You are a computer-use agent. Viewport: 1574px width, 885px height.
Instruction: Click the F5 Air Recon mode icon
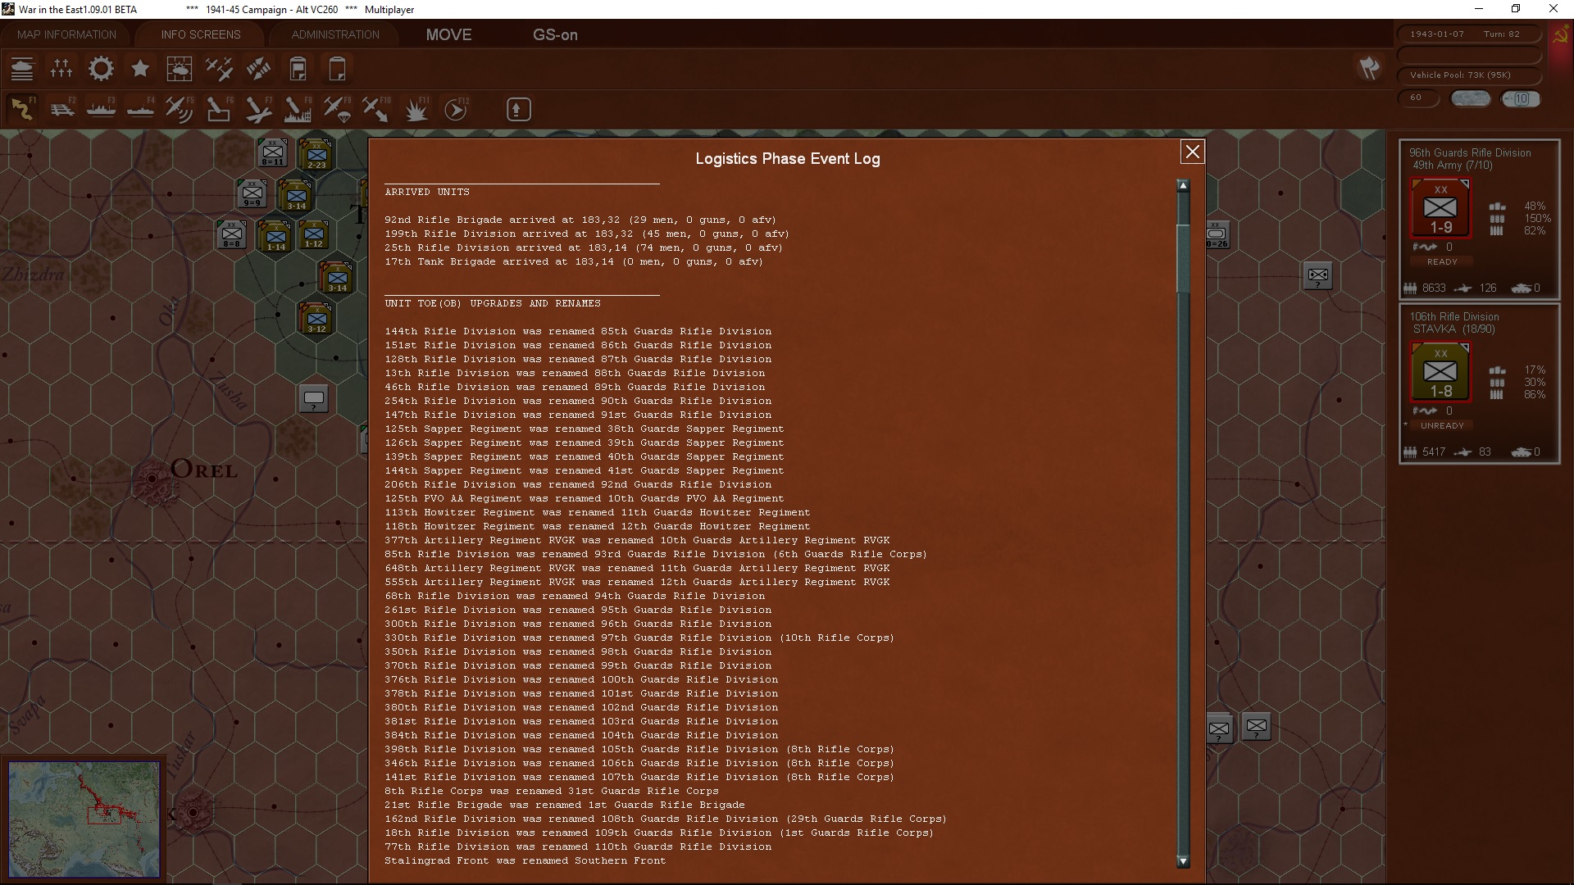179,109
